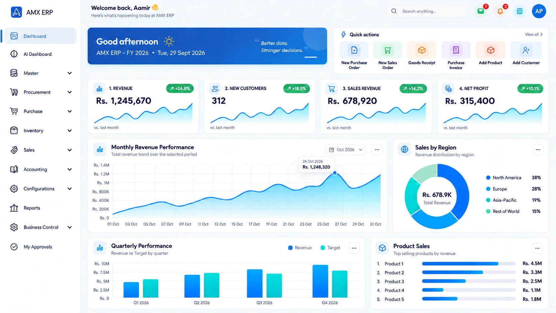Click the Add Product icon
The image size is (556, 313).
coord(490,50)
